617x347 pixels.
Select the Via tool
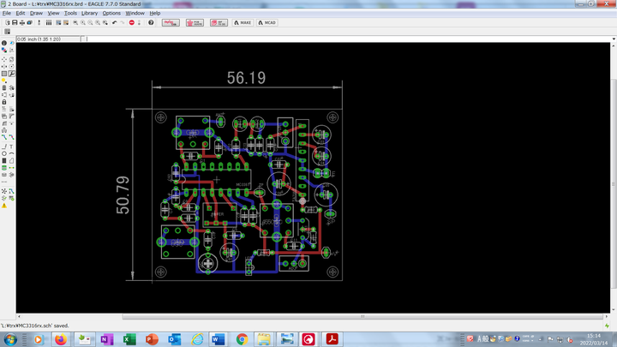coord(4,168)
